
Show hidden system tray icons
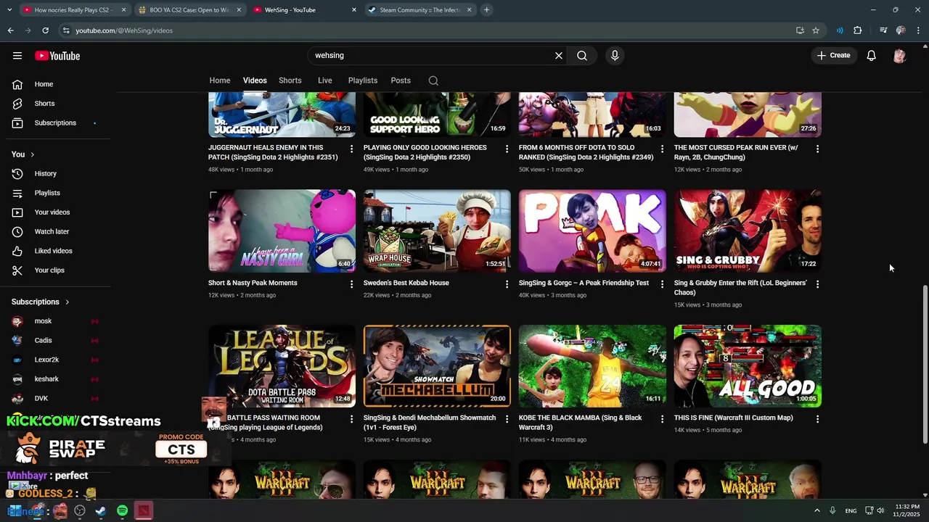817,510
